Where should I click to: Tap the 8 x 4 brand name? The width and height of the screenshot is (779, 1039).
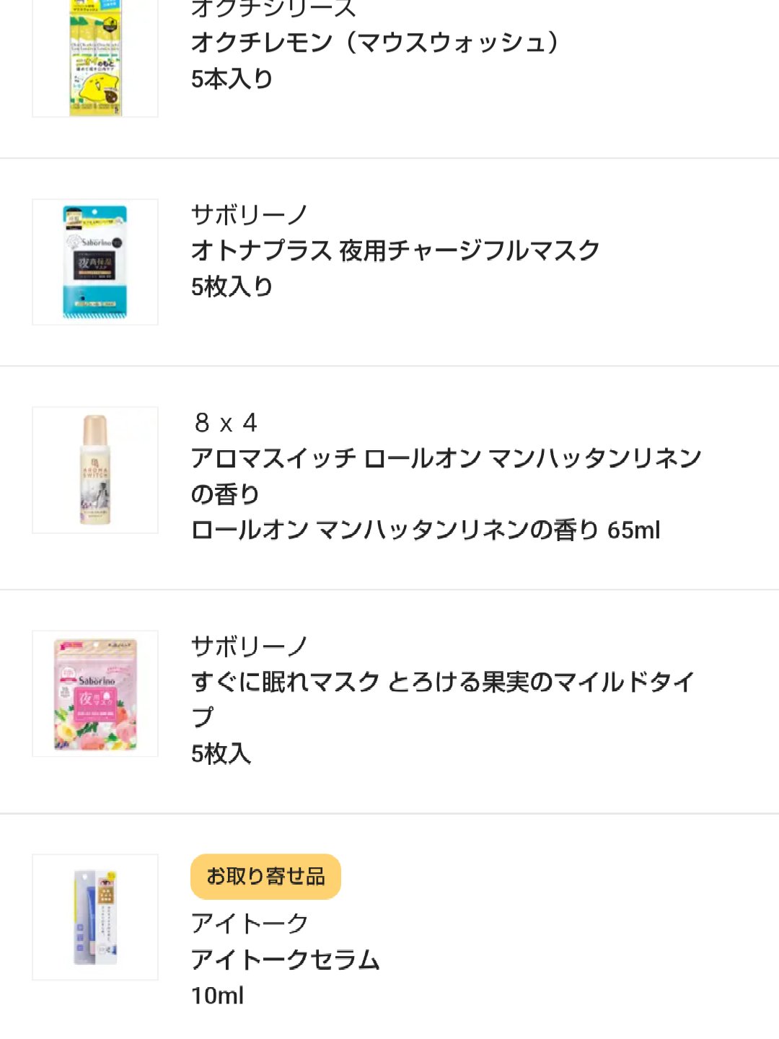point(226,423)
